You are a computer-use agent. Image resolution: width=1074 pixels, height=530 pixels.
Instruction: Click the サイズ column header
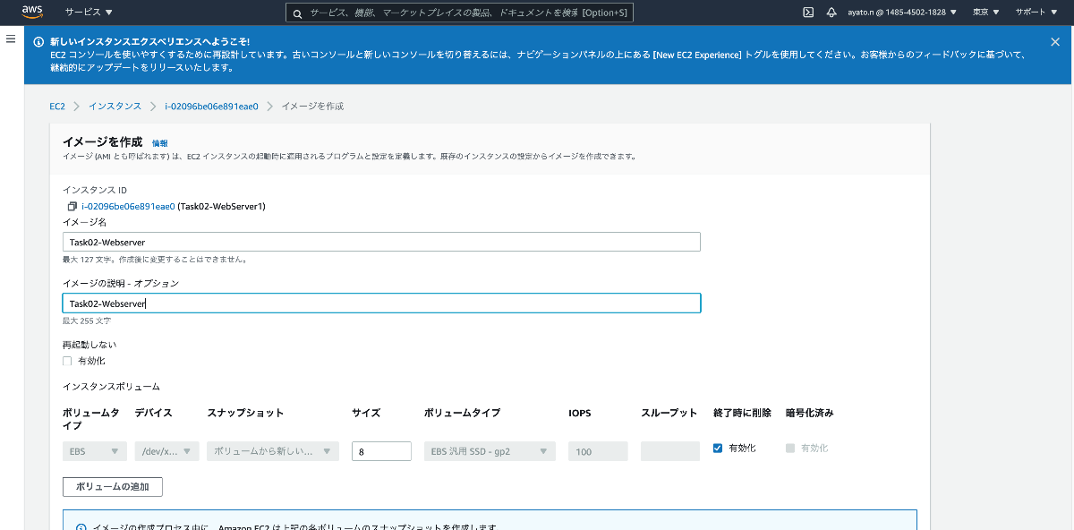point(366,413)
